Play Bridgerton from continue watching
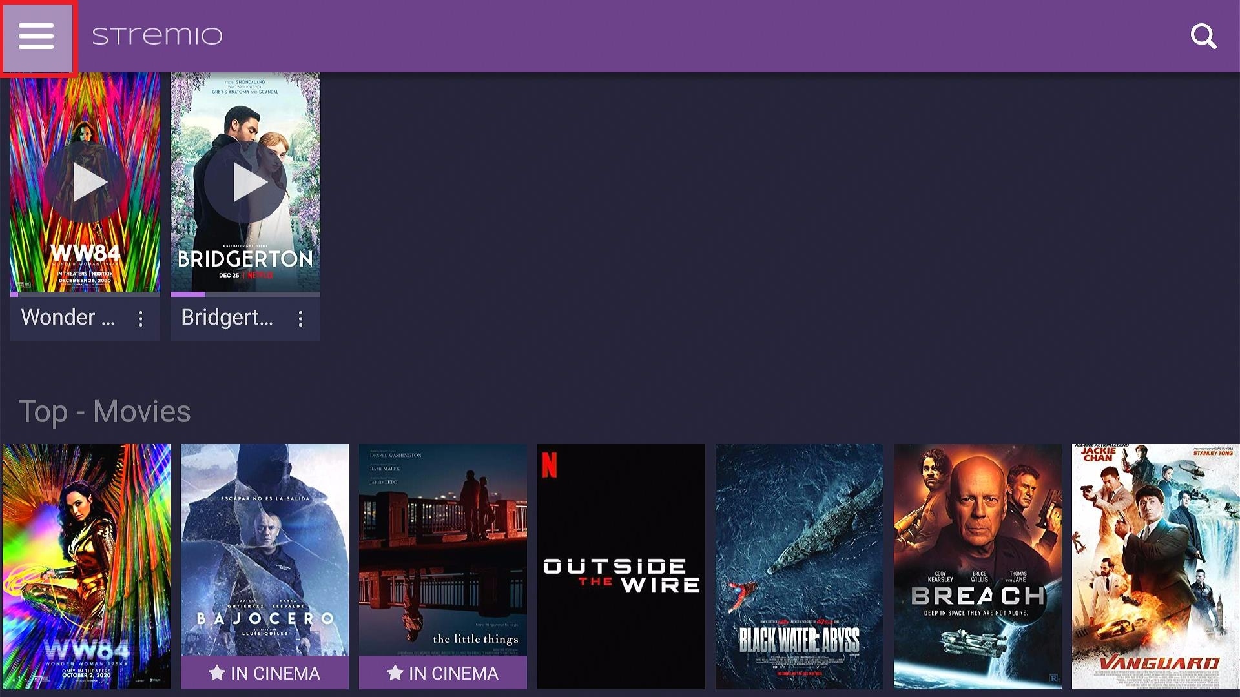 click(x=245, y=182)
